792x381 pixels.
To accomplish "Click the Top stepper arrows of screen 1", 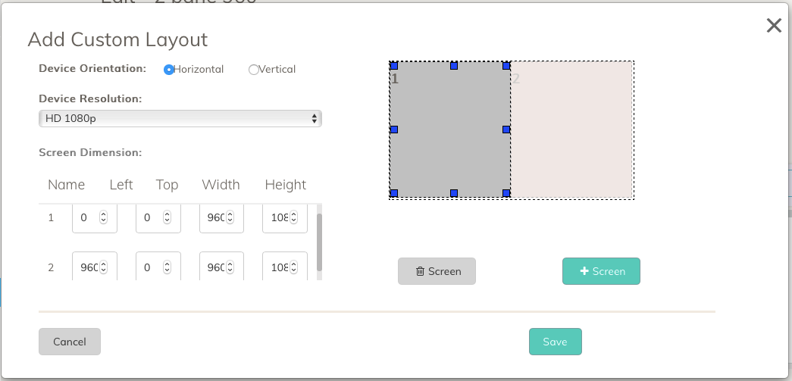I will 167,217.
